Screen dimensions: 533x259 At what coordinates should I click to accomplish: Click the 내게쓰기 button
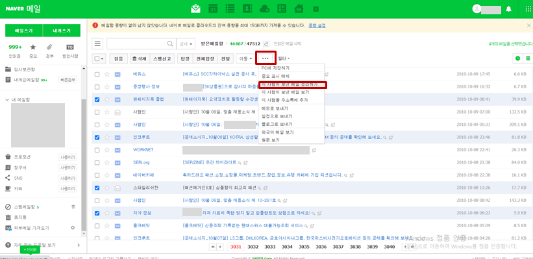click(x=62, y=31)
